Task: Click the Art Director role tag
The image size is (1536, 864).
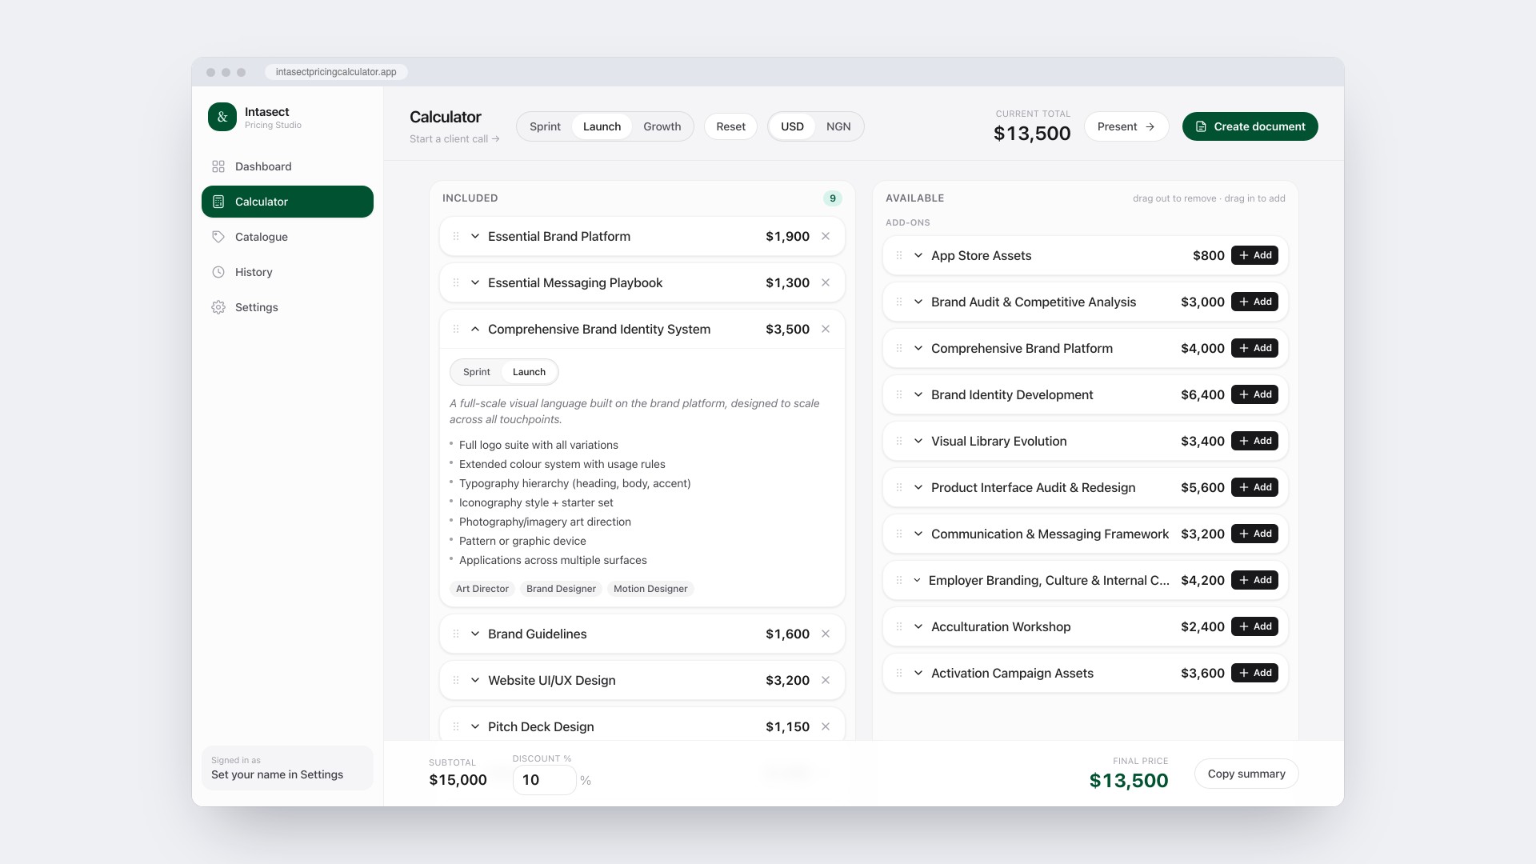Action: [482, 589]
